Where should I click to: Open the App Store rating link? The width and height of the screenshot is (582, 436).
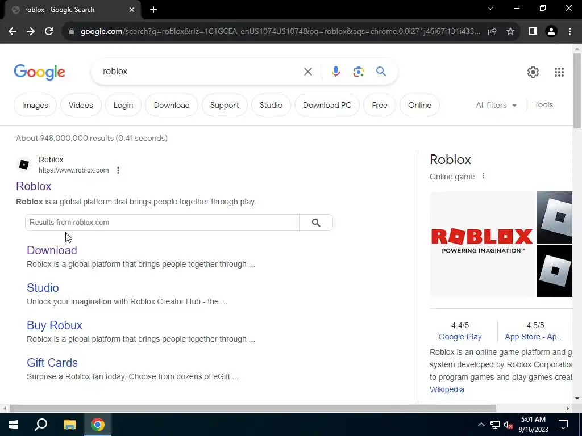[x=534, y=337]
